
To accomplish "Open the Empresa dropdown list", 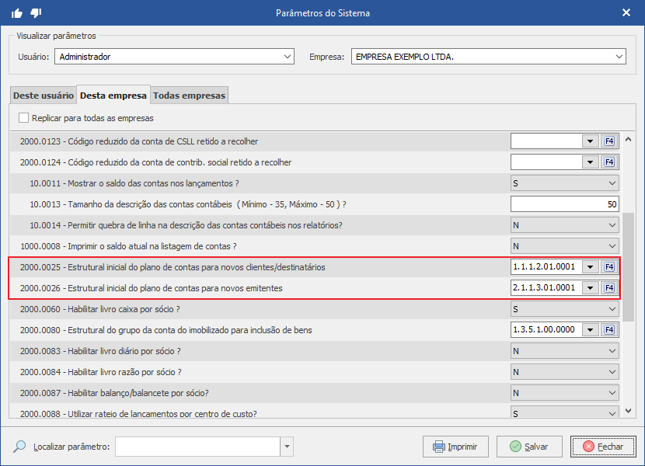I will (619, 57).
